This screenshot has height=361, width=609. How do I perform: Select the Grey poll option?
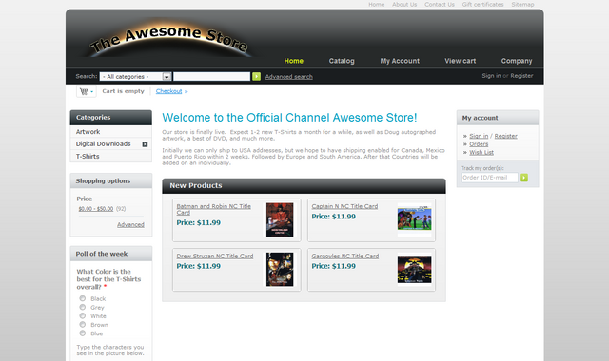[83, 307]
